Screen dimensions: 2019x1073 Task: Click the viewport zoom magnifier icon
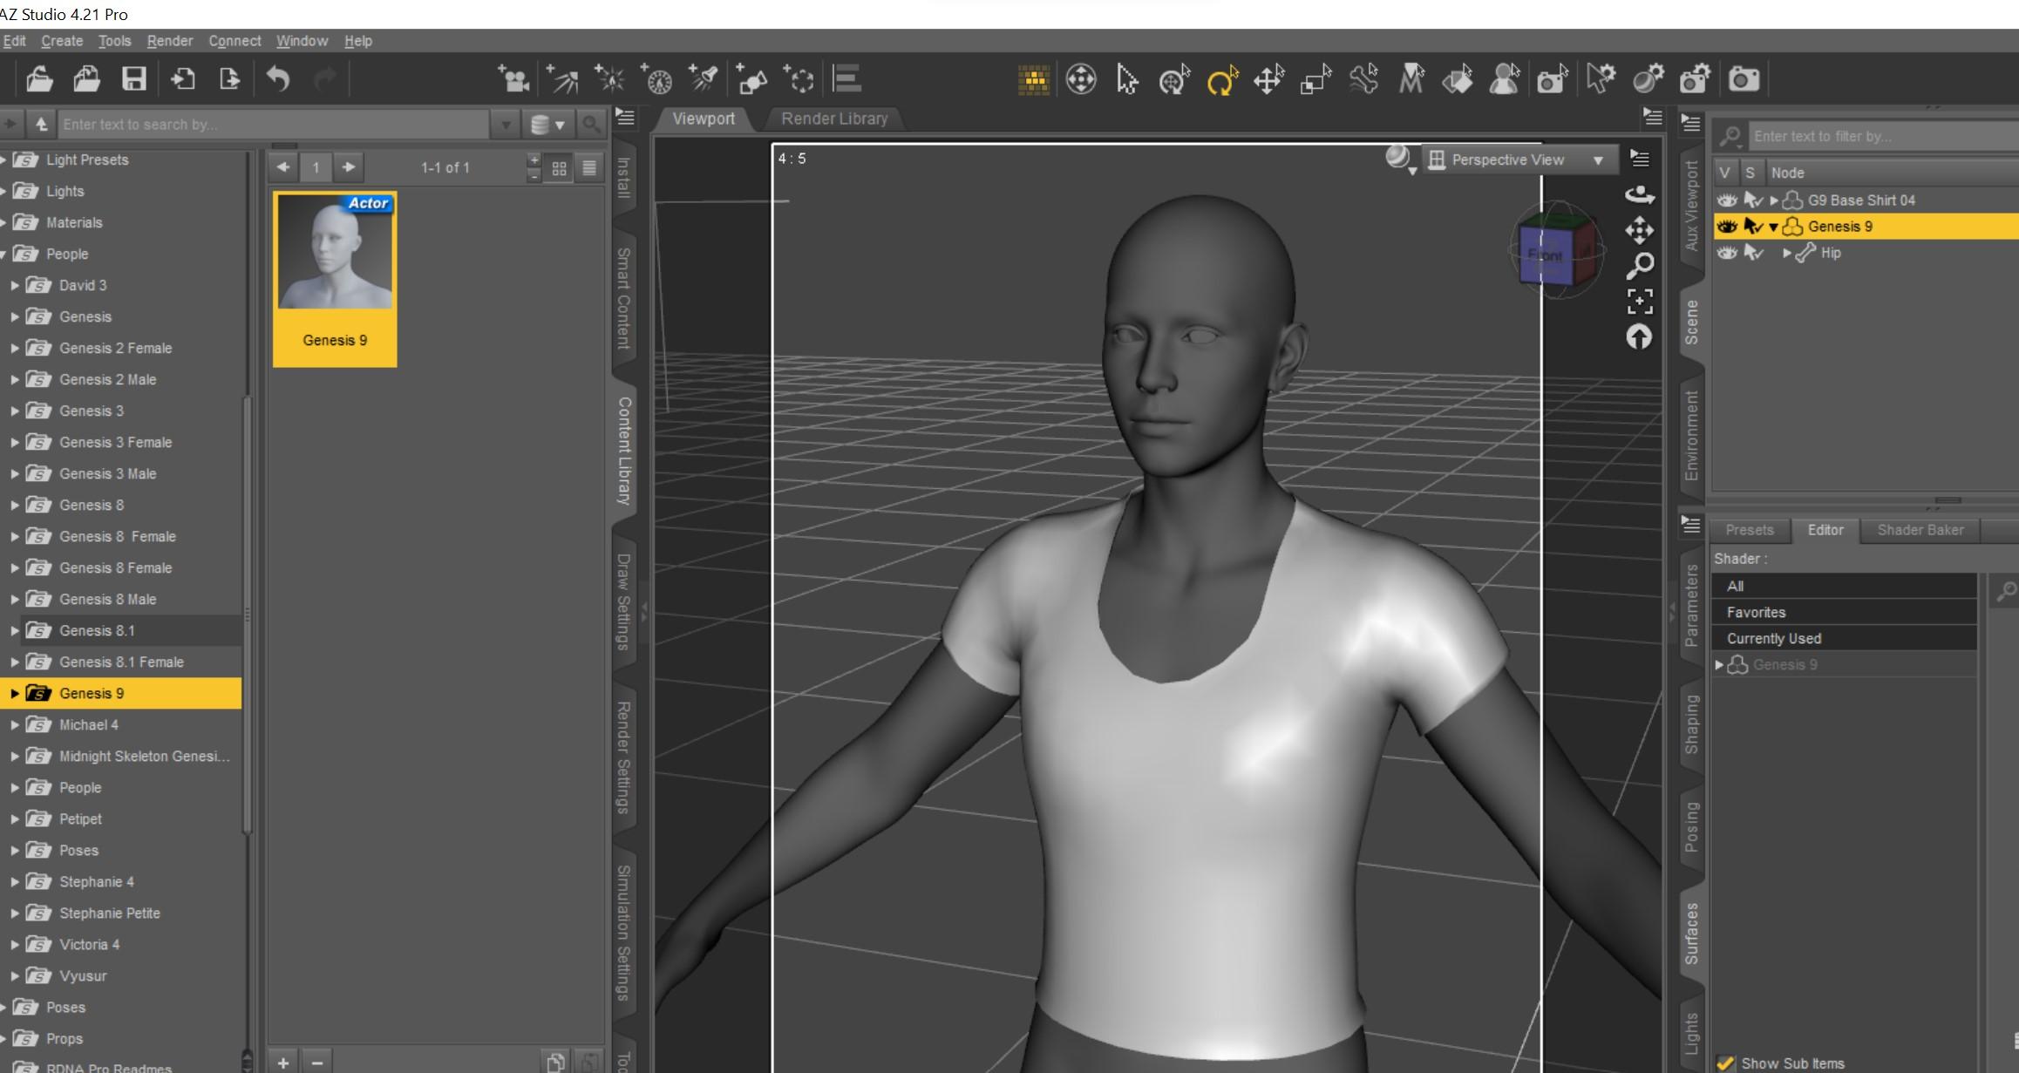coord(1640,265)
